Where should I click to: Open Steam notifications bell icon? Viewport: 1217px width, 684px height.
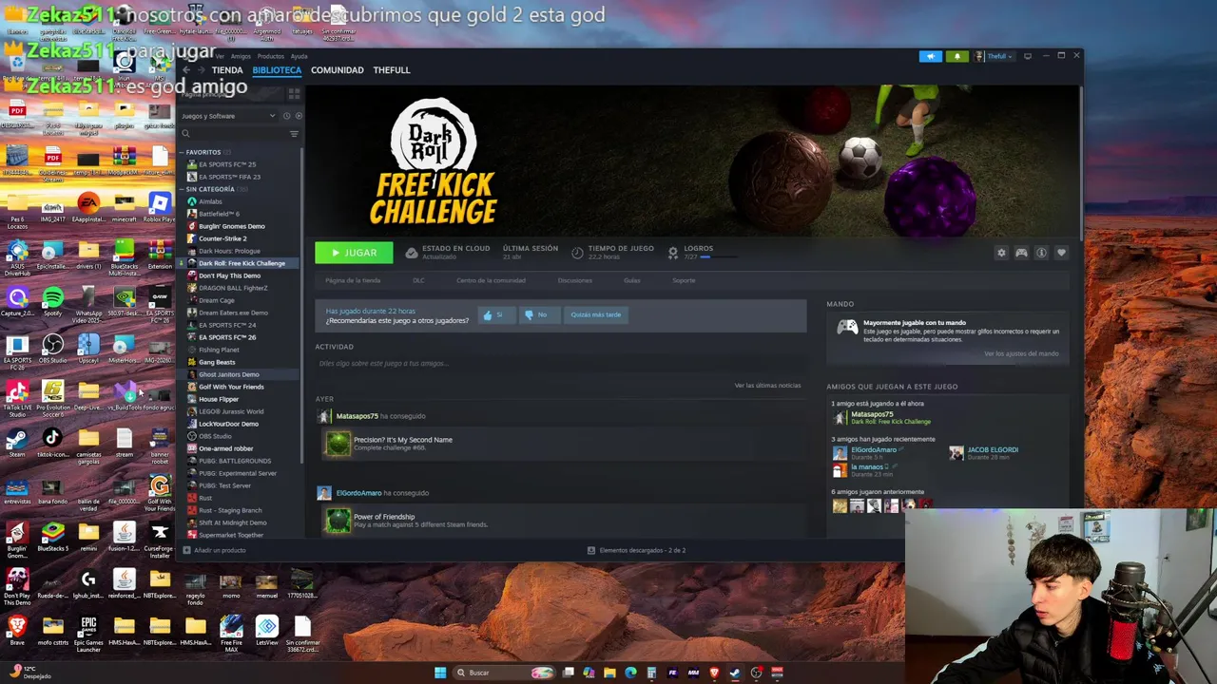pyautogui.click(x=956, y=56)
